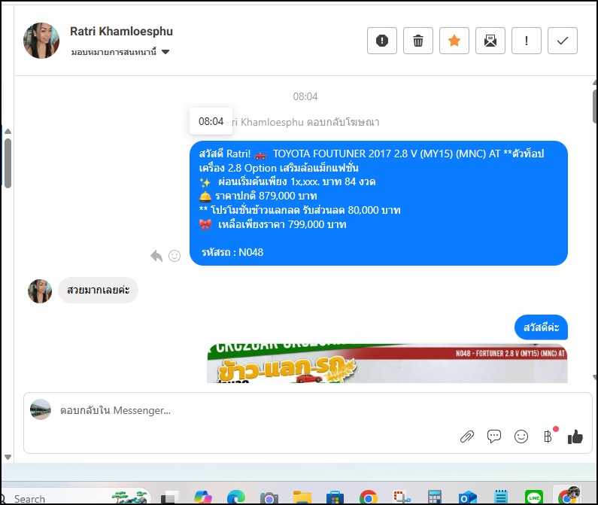Open the baht payment request icon
Viewport: 598px width, 505px height.
tap(548, 437)
